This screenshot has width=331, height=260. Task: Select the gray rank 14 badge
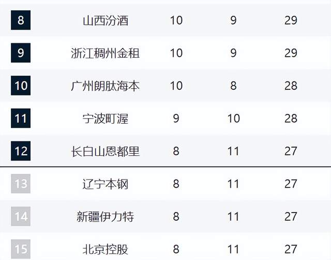21,217
